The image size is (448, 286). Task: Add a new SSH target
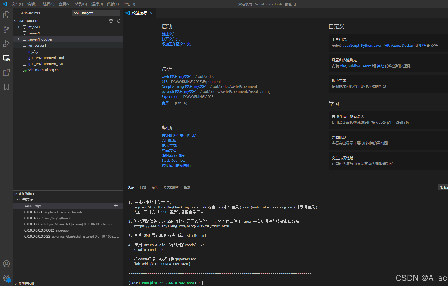[x=103, y=21]
